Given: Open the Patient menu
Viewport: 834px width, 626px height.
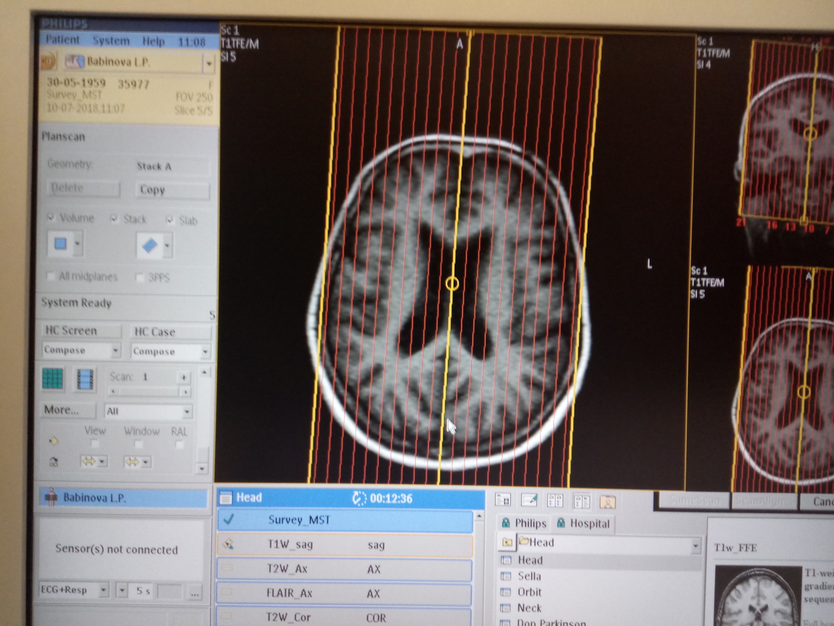Looking at the screenshot, I should [x=63, y=40].
